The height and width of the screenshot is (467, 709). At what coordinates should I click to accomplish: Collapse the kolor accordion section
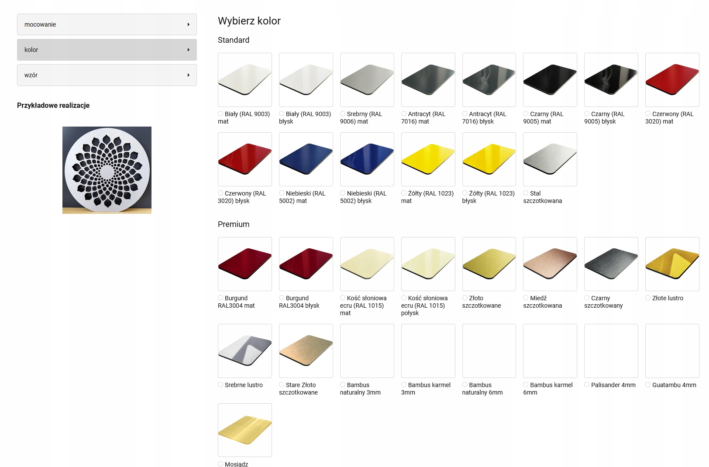click(107, 50)
